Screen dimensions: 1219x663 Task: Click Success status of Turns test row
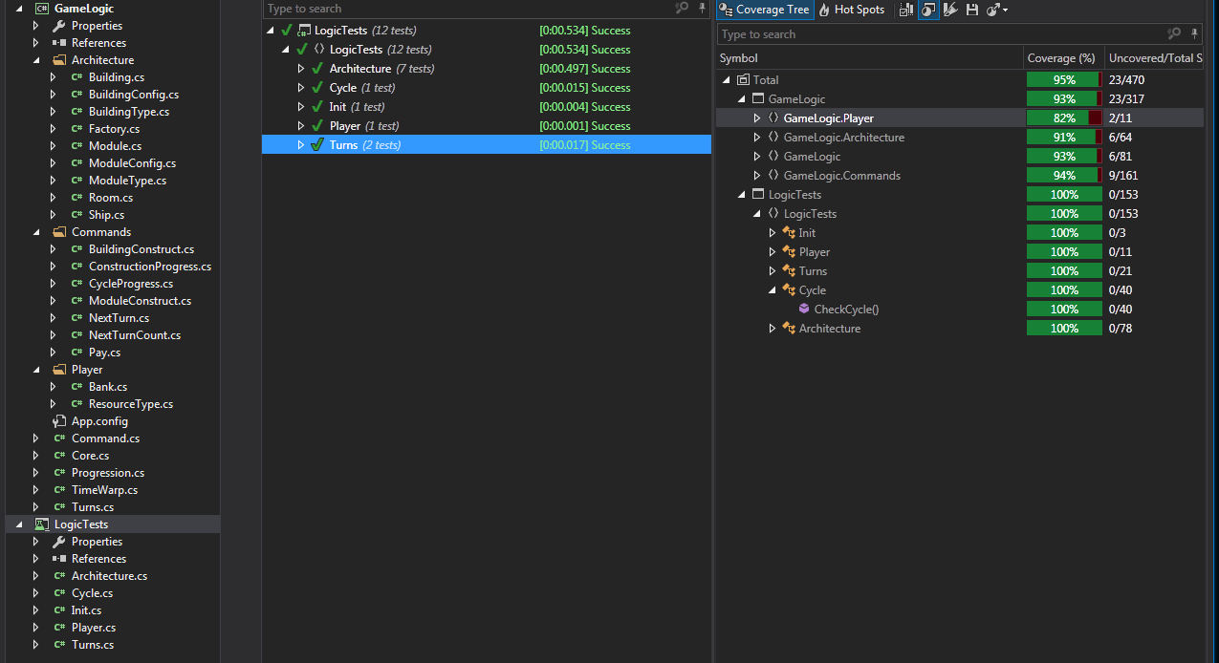pos(611,145)
